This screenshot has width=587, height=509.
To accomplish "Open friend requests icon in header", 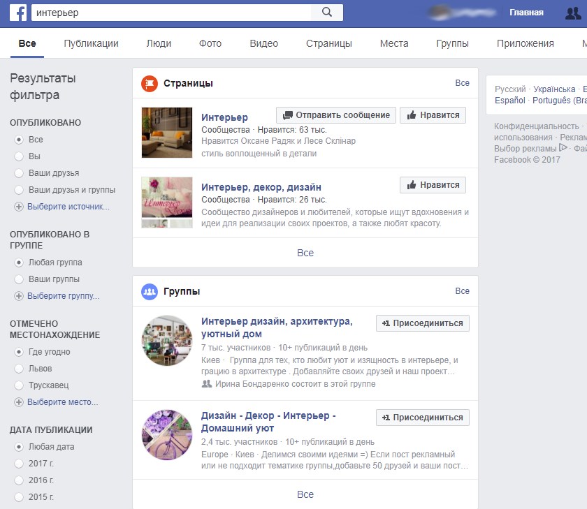I will click(573, 13).
